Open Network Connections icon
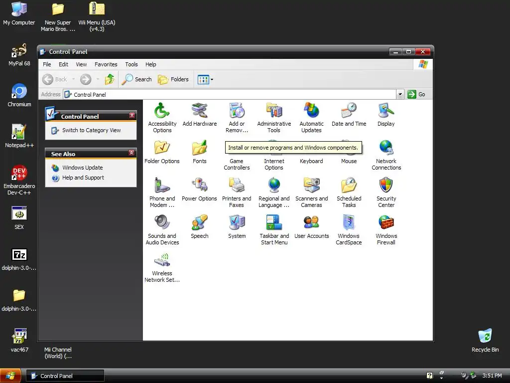This screenshot has height=383, width=510. (386, 148)
